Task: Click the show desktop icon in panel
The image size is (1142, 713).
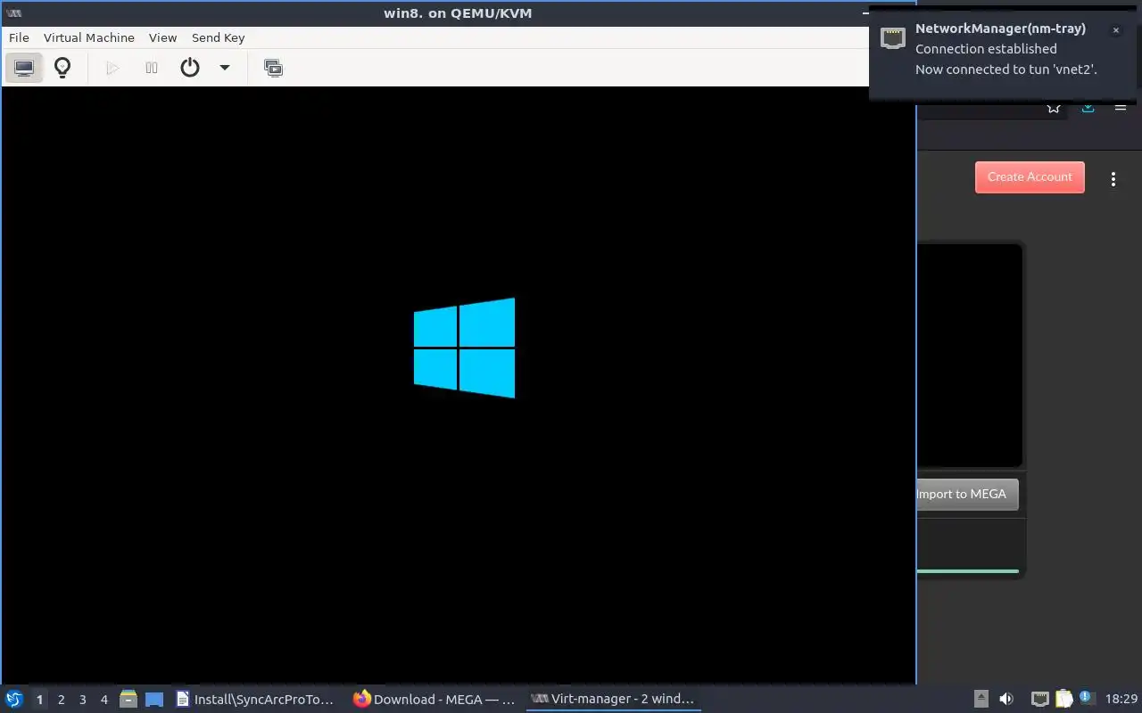Action: pos(154,700)
